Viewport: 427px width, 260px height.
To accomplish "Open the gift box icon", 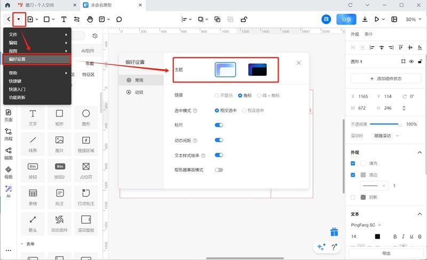I will pos(334,232).
